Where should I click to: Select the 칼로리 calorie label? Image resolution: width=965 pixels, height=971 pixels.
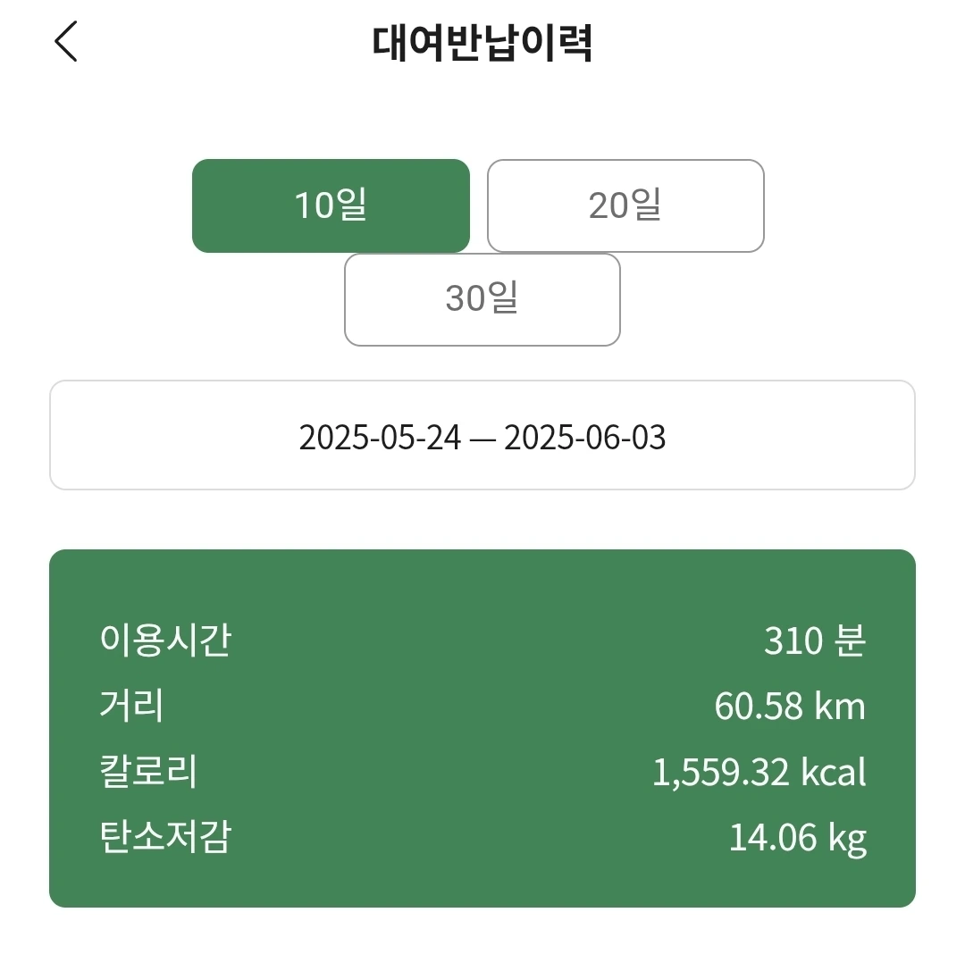pyautogui.click(x=148, y=771)
